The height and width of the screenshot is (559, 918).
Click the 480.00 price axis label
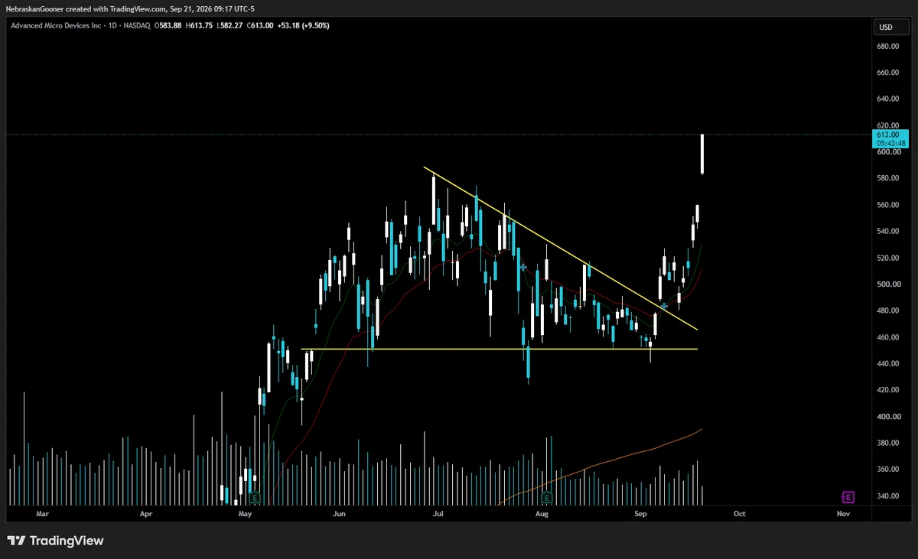point(888,310)
